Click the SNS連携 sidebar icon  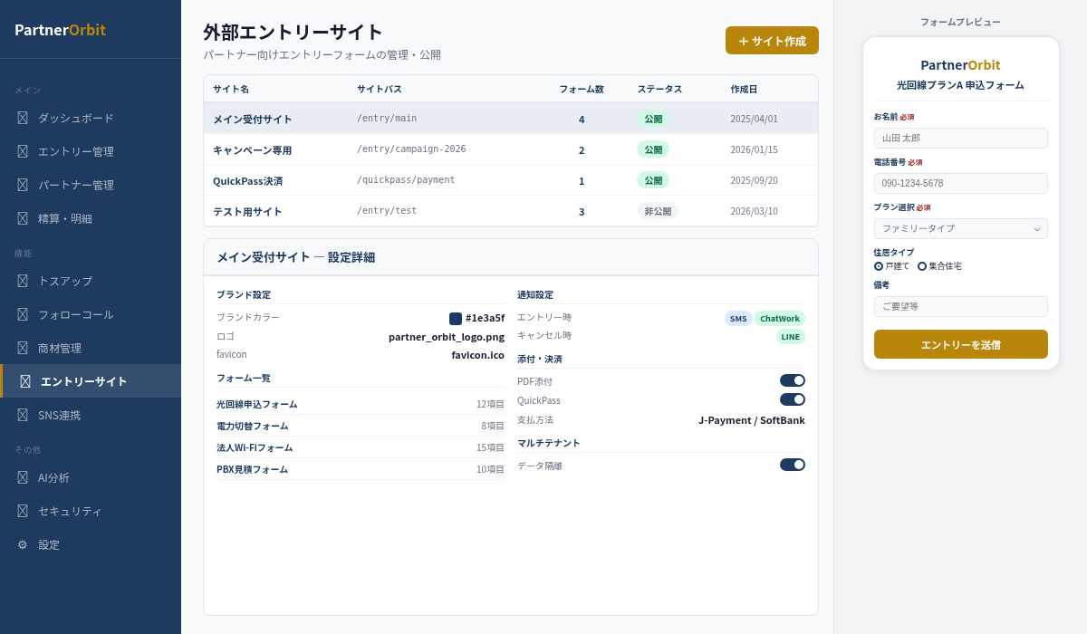tap(23, 415)
